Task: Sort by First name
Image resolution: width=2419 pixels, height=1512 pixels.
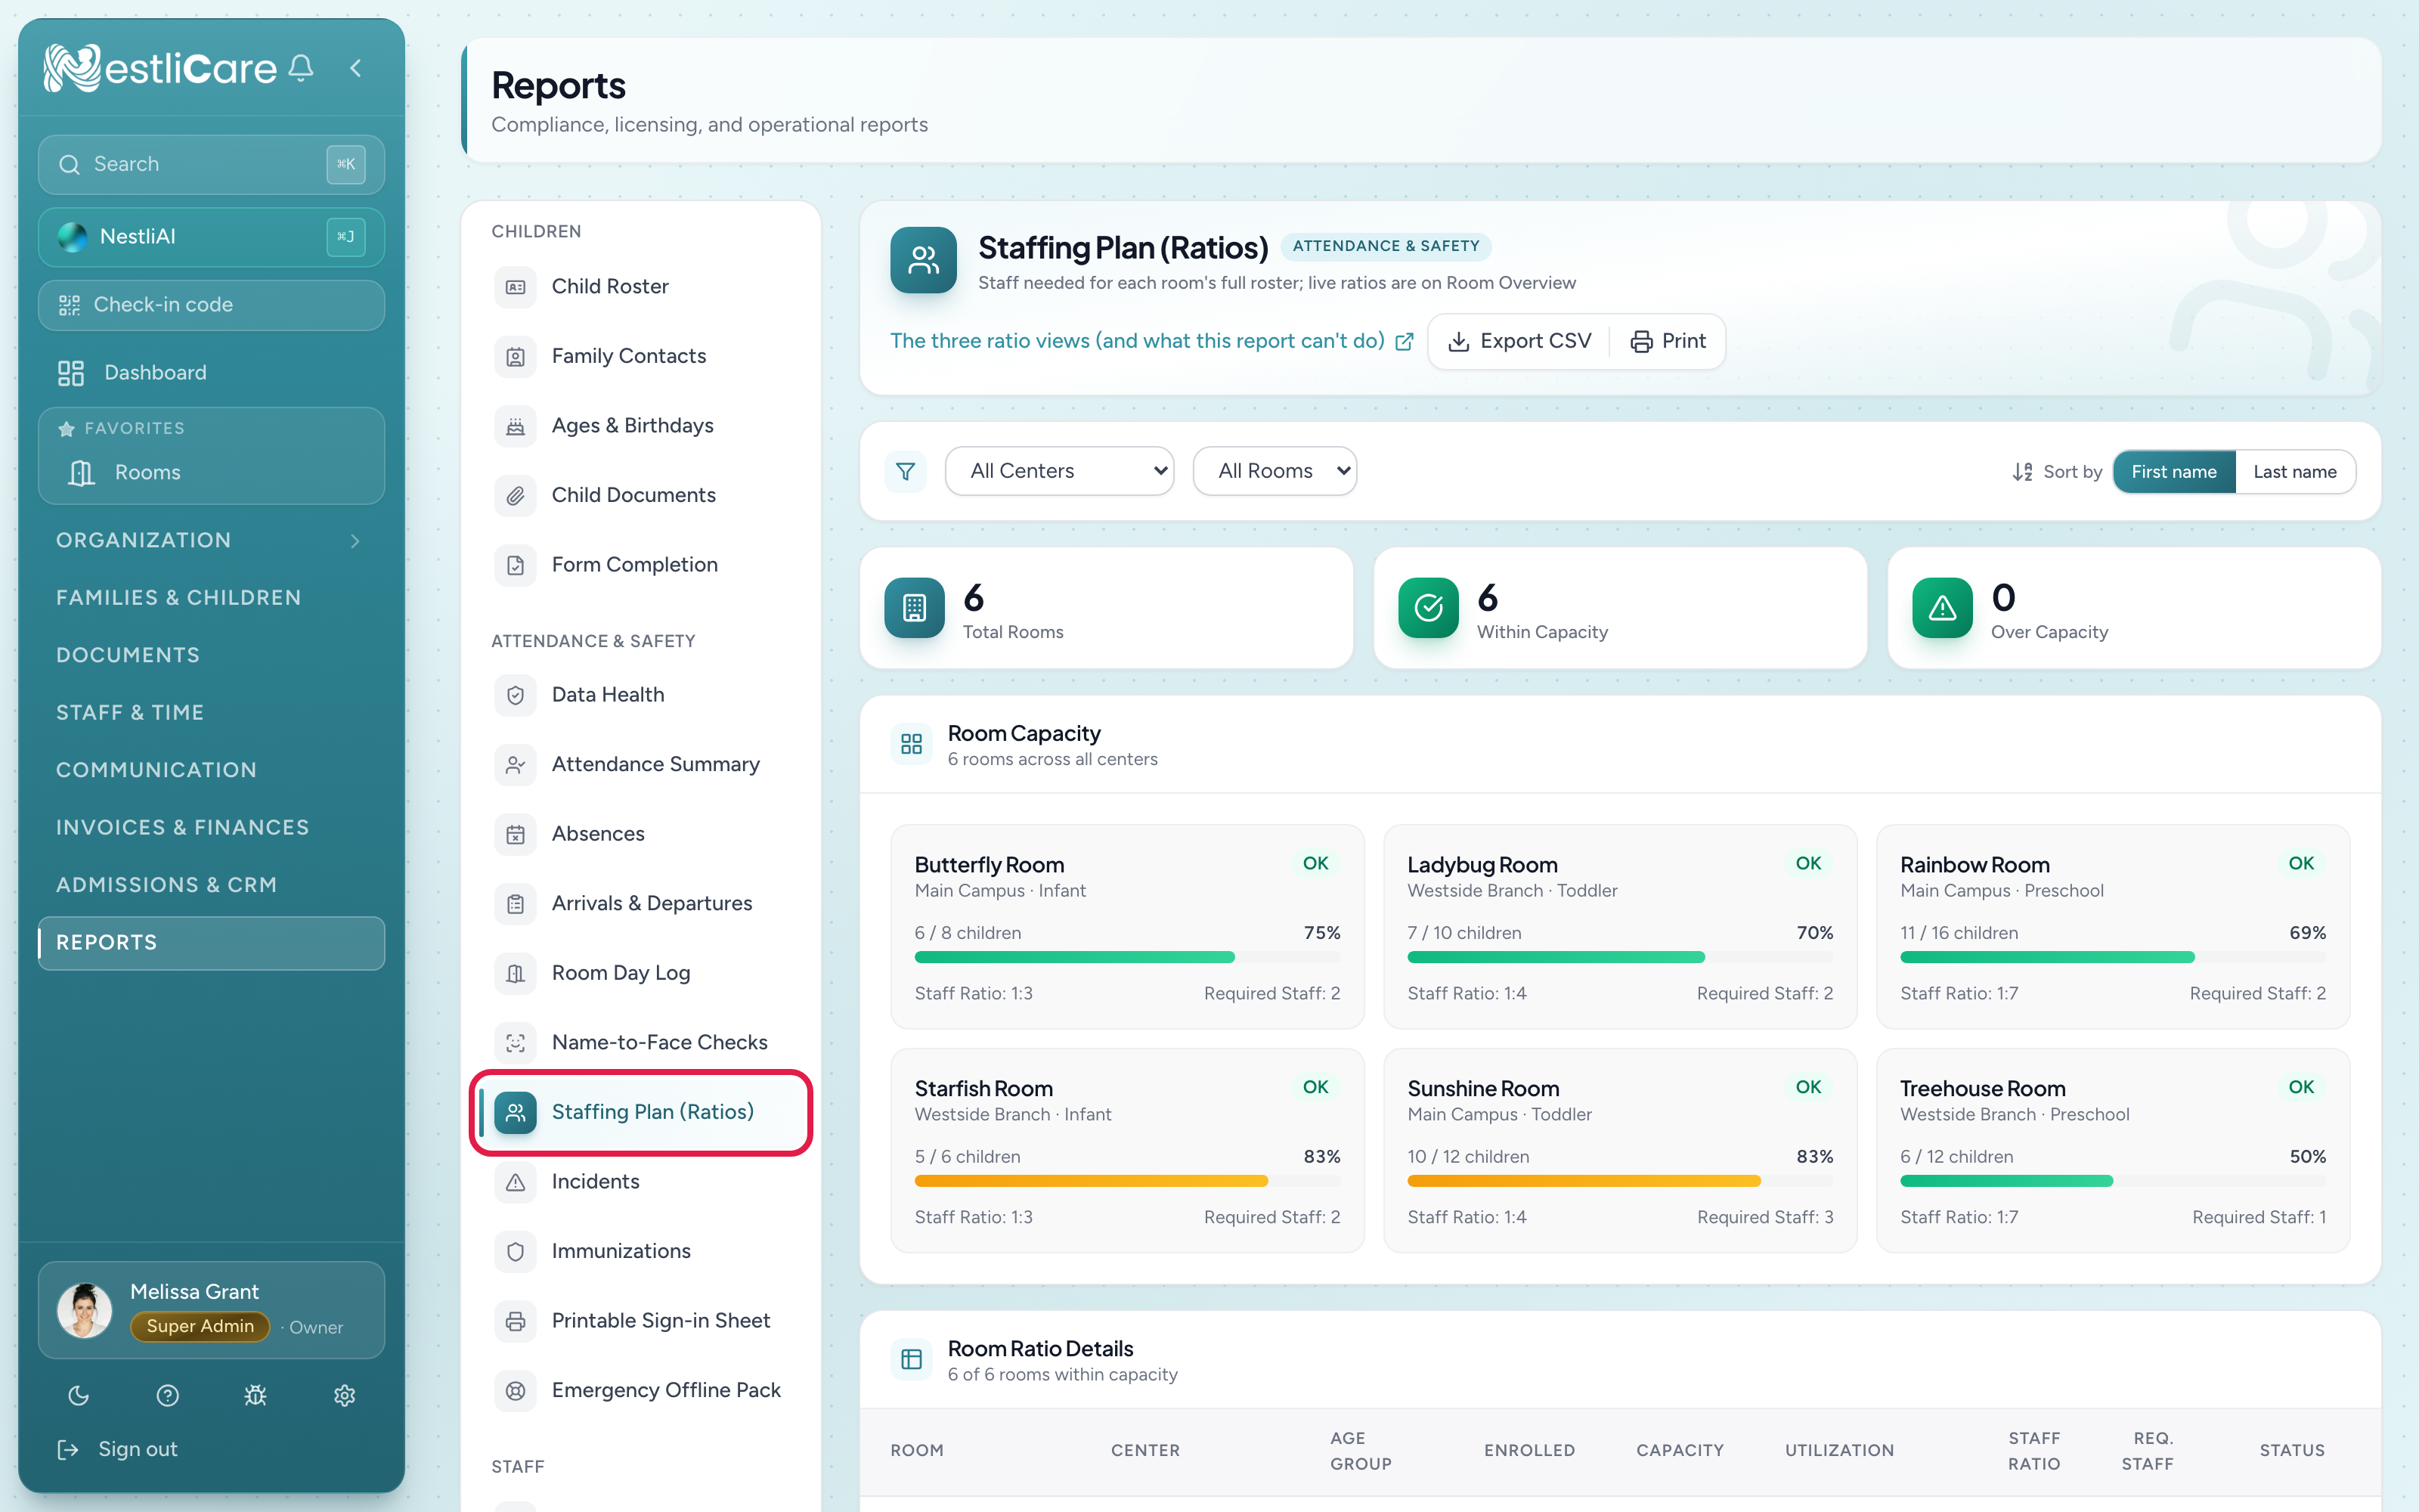Action: coord(2173,472)
